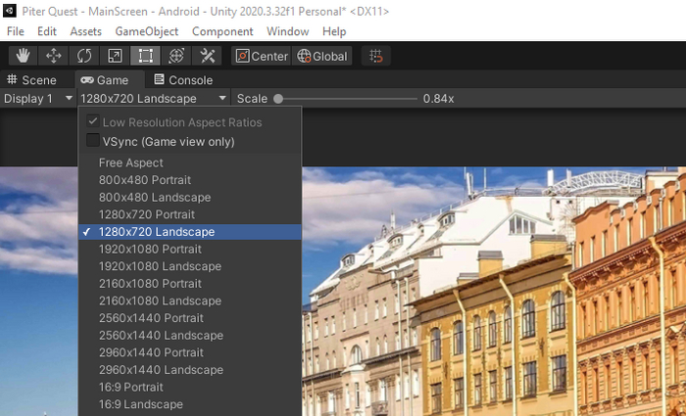Choose 800x480 Portrait resolution
686x416 pixels.
[190, 180]
